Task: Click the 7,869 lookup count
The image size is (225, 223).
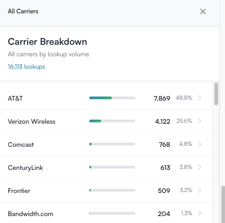Action: 162,98
